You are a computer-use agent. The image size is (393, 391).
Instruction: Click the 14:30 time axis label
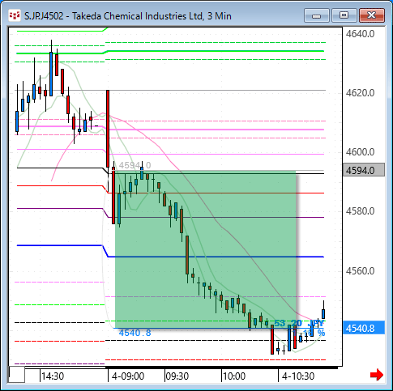click(x=53, y=376)
